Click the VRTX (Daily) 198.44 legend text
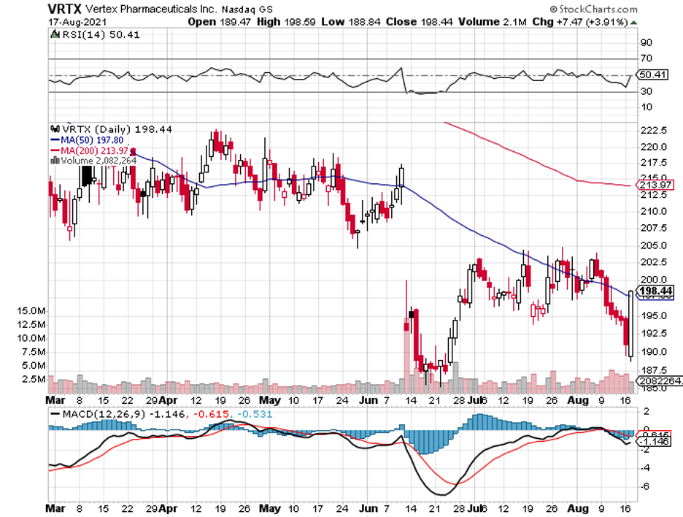Viewport: 683px width, 517px height. coord(117,129)
